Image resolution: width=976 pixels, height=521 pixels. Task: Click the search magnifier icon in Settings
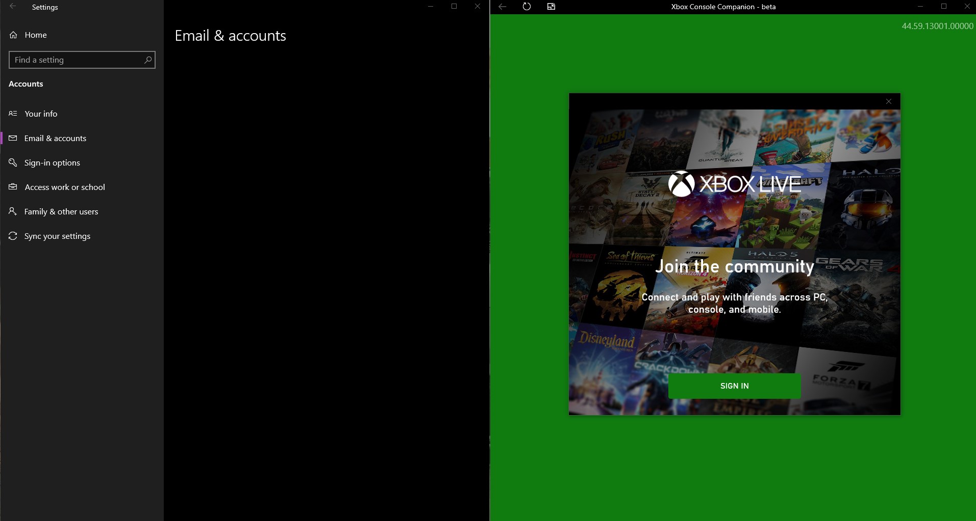[148, 60]
